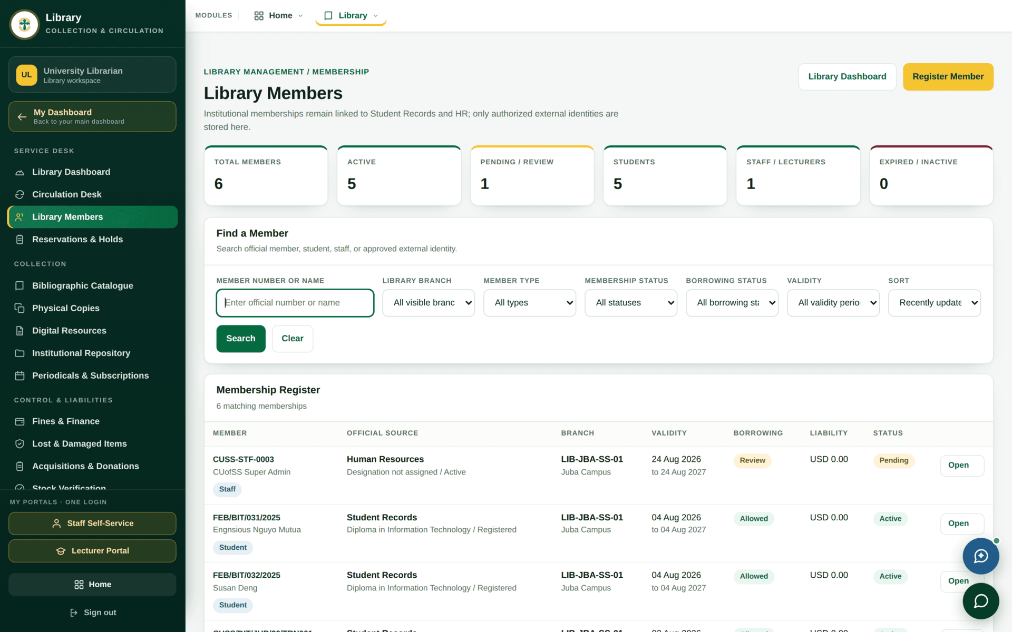Click the Periodicals & Subscriptions calendar icon
1012x632 pixels.
click(x=20, y=376)
